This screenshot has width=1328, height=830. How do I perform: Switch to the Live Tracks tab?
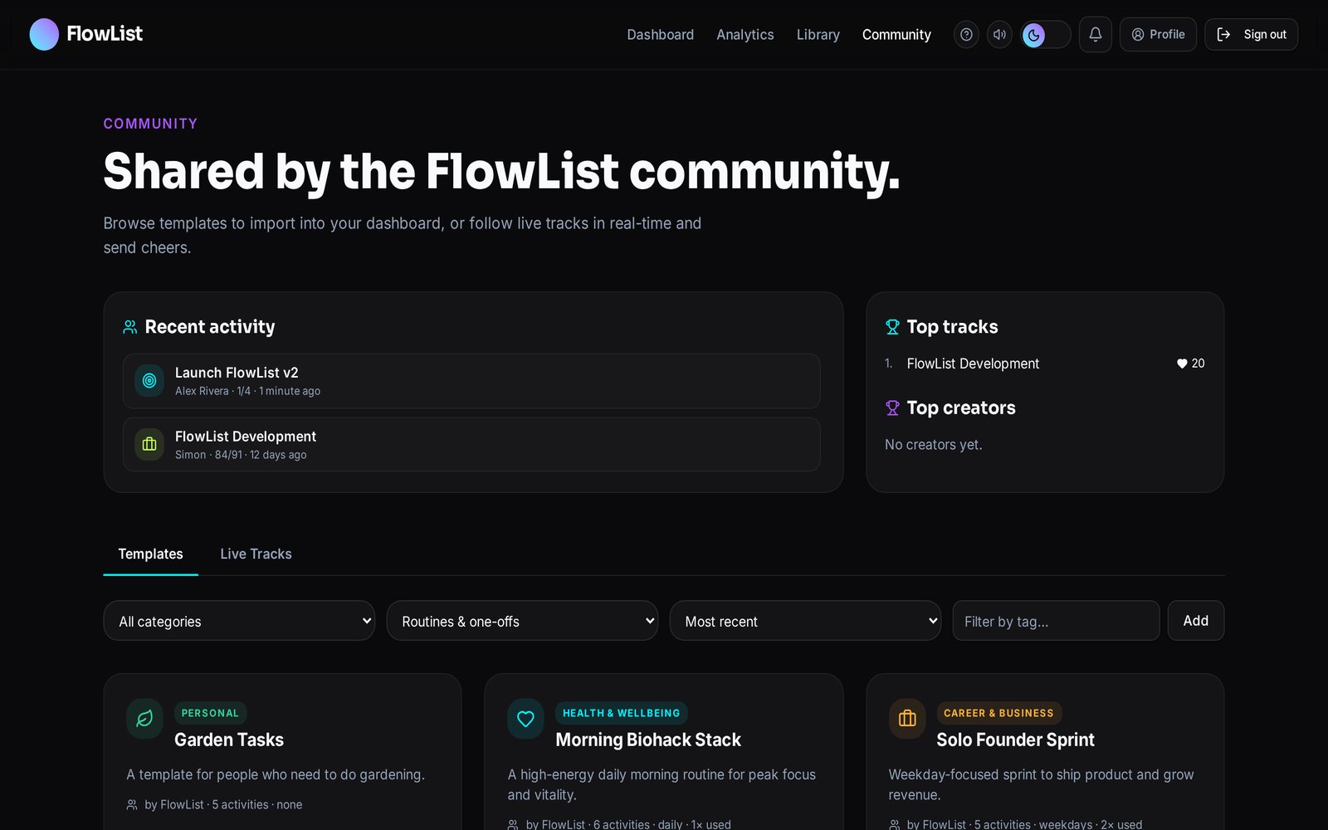256,554
